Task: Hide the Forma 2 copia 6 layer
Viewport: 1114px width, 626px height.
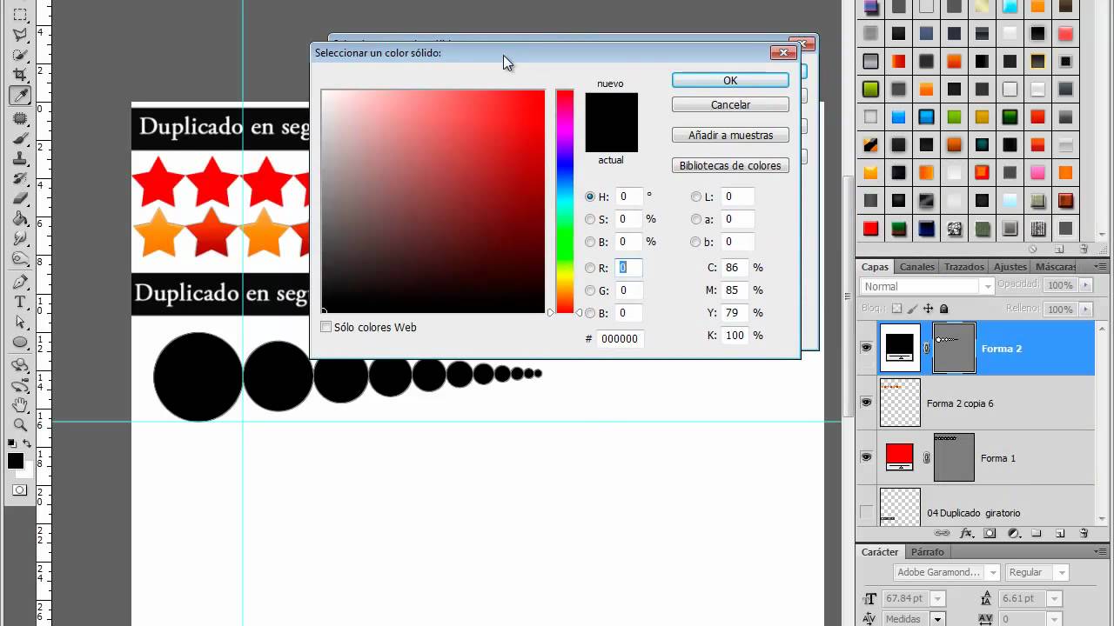Action: (x=866, y=403)
